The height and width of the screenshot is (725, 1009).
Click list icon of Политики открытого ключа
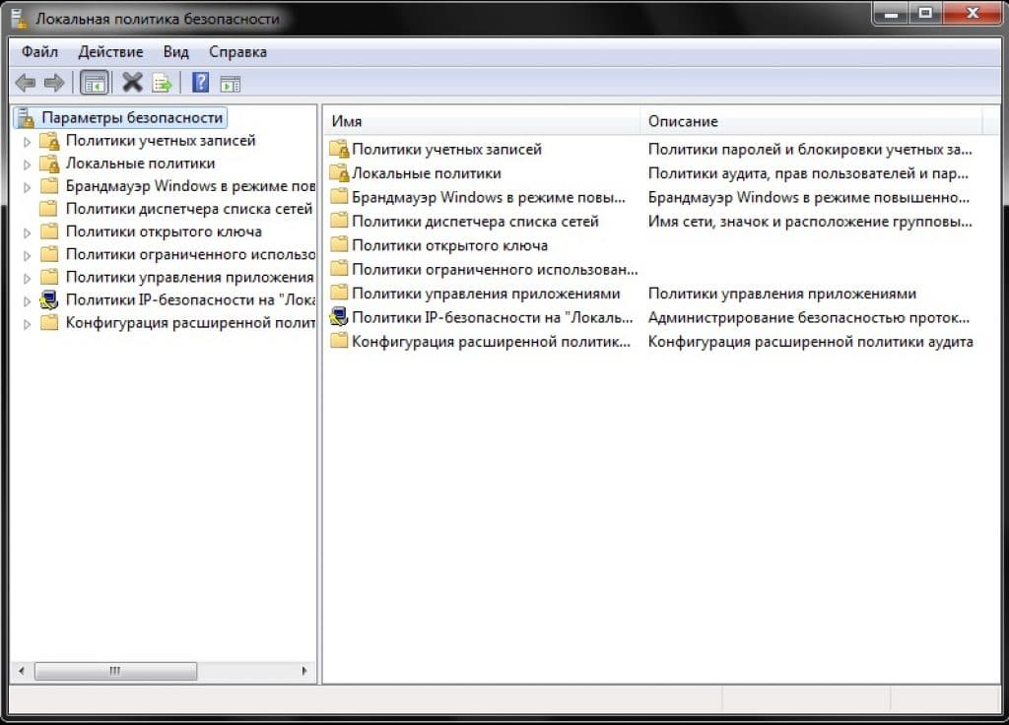339,245
